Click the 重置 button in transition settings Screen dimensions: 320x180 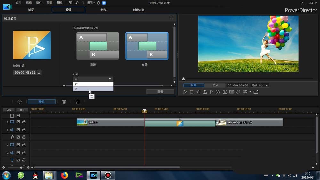click(160, 92)
